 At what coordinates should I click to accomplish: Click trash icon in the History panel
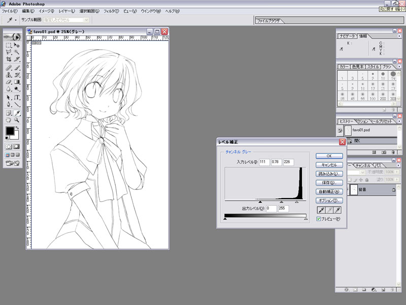point(393,152)
